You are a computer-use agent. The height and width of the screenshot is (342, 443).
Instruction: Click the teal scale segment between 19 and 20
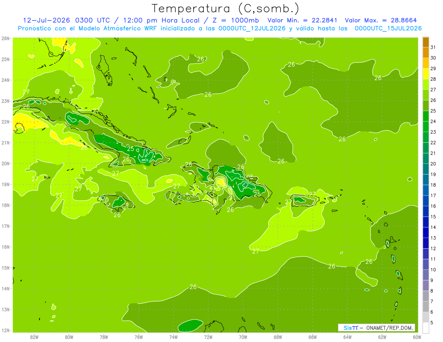pos(426,169)
